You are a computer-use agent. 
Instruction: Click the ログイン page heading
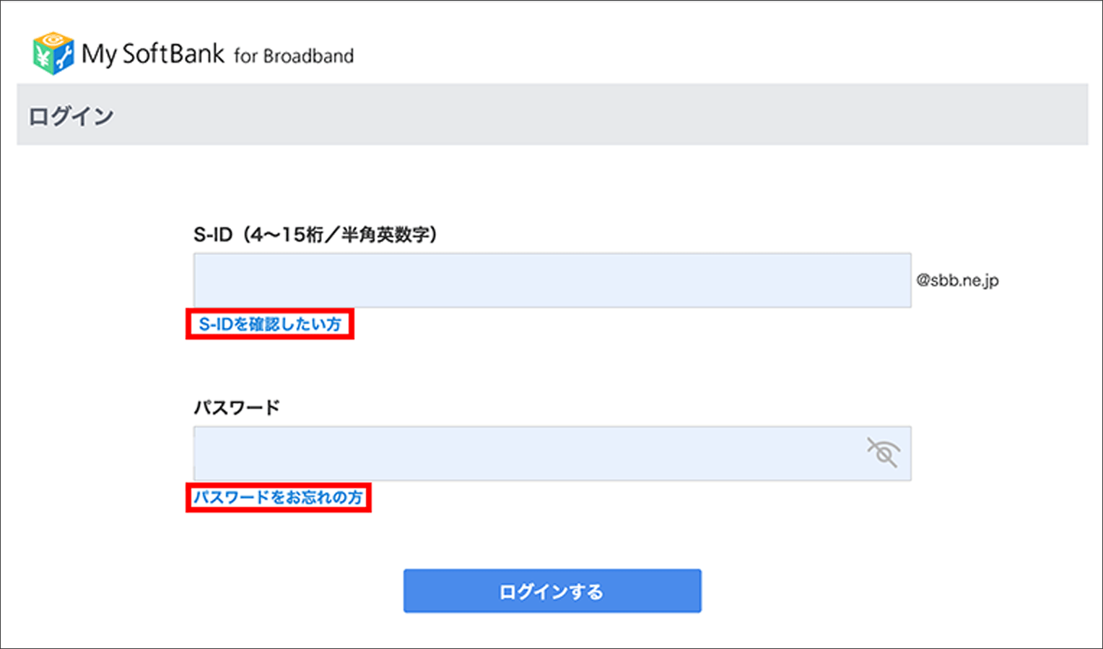tap(71, 116)
